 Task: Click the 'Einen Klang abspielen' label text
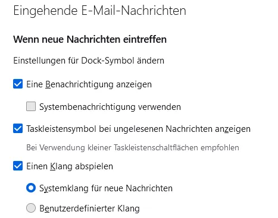click(70, 166)
